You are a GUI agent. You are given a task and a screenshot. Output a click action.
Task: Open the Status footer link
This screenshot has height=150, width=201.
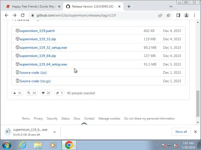coord(66,118)
